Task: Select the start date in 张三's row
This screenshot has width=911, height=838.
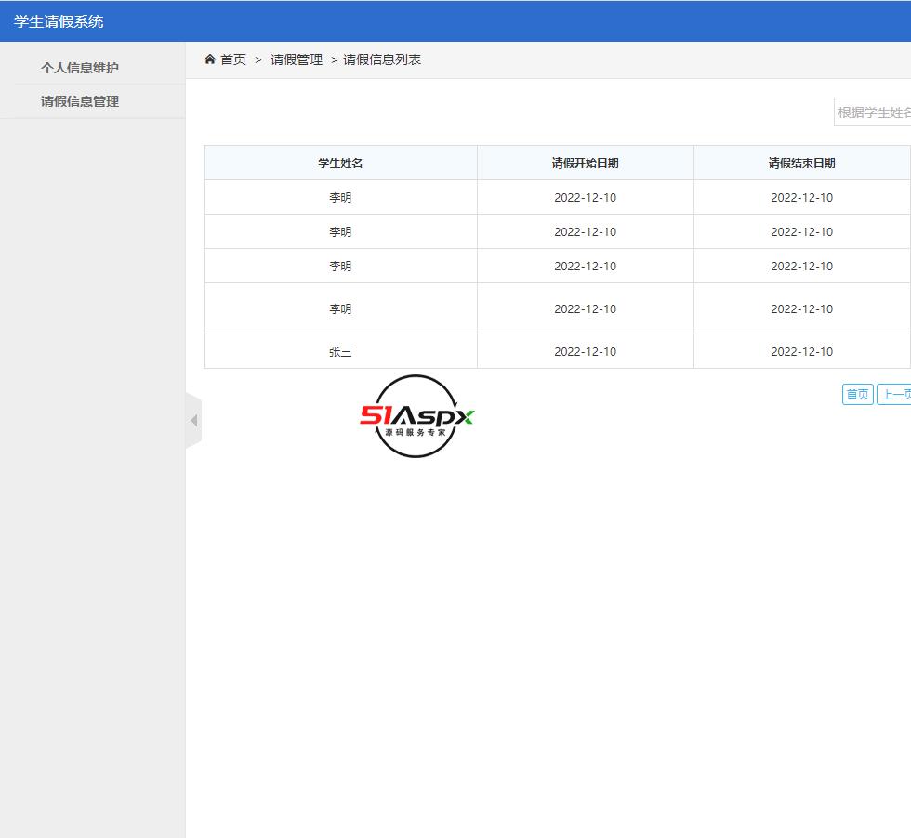Action: (585, 351)
